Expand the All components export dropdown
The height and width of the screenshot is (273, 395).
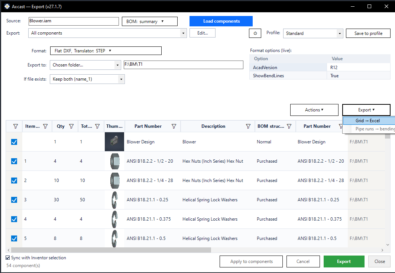[183, 33]
